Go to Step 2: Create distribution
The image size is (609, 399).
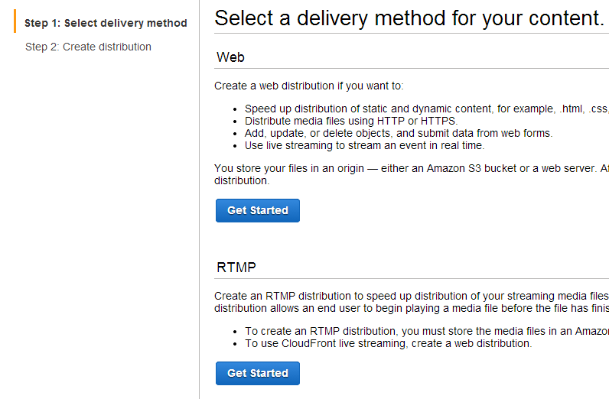[x=88, y=47]
